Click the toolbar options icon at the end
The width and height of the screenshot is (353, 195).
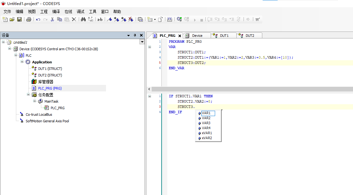pos(258,20)
